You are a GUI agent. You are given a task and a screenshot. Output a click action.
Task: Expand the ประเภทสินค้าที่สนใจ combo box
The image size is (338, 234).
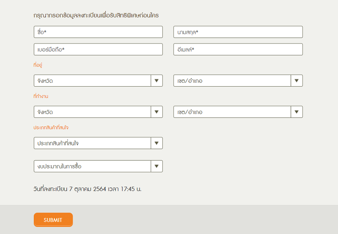pyautogui.click(x=98, y=143)
